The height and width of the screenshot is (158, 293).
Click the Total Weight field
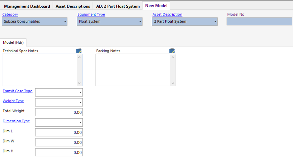point(59,112)
